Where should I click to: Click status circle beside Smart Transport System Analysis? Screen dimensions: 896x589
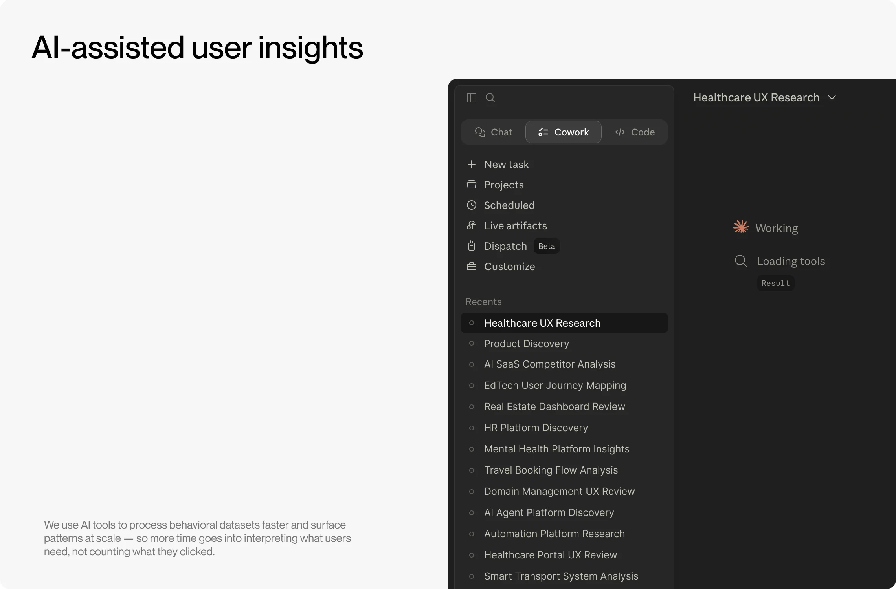[x=472, y=576]
